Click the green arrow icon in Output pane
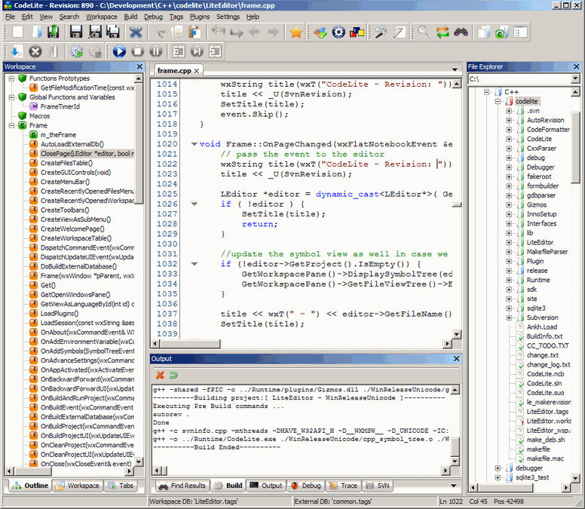This screenshot has width=585, height=509. click(173, 375)
